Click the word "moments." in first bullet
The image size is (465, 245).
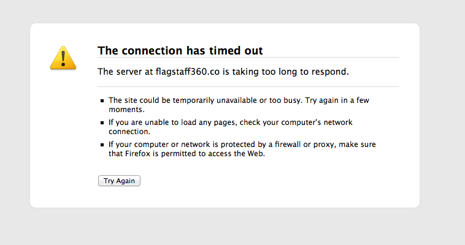(x=126, y=110)
